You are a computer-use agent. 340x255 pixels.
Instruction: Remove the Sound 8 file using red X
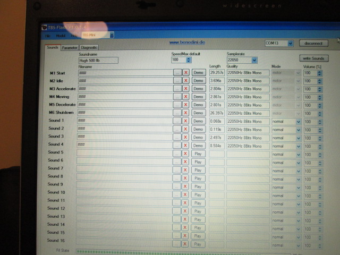coord(185,178)
